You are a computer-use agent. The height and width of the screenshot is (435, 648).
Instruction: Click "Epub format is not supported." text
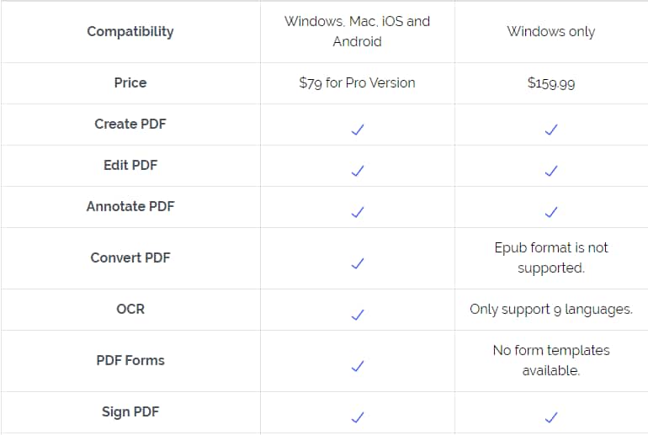click(551, 257)
